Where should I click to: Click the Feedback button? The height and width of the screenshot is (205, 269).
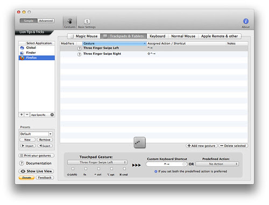(x=45, y=178)
